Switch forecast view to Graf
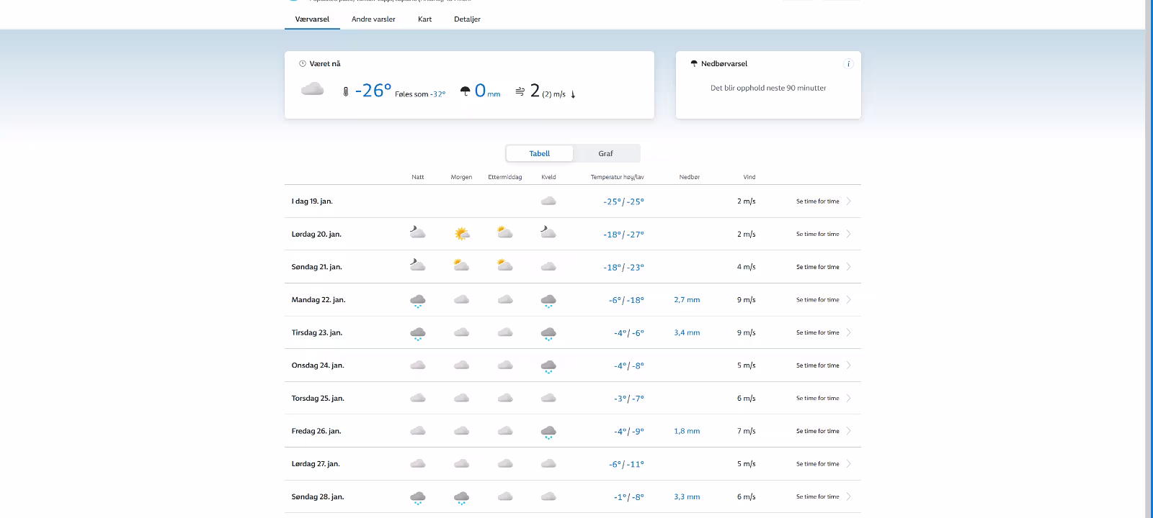 coord(605,153)
